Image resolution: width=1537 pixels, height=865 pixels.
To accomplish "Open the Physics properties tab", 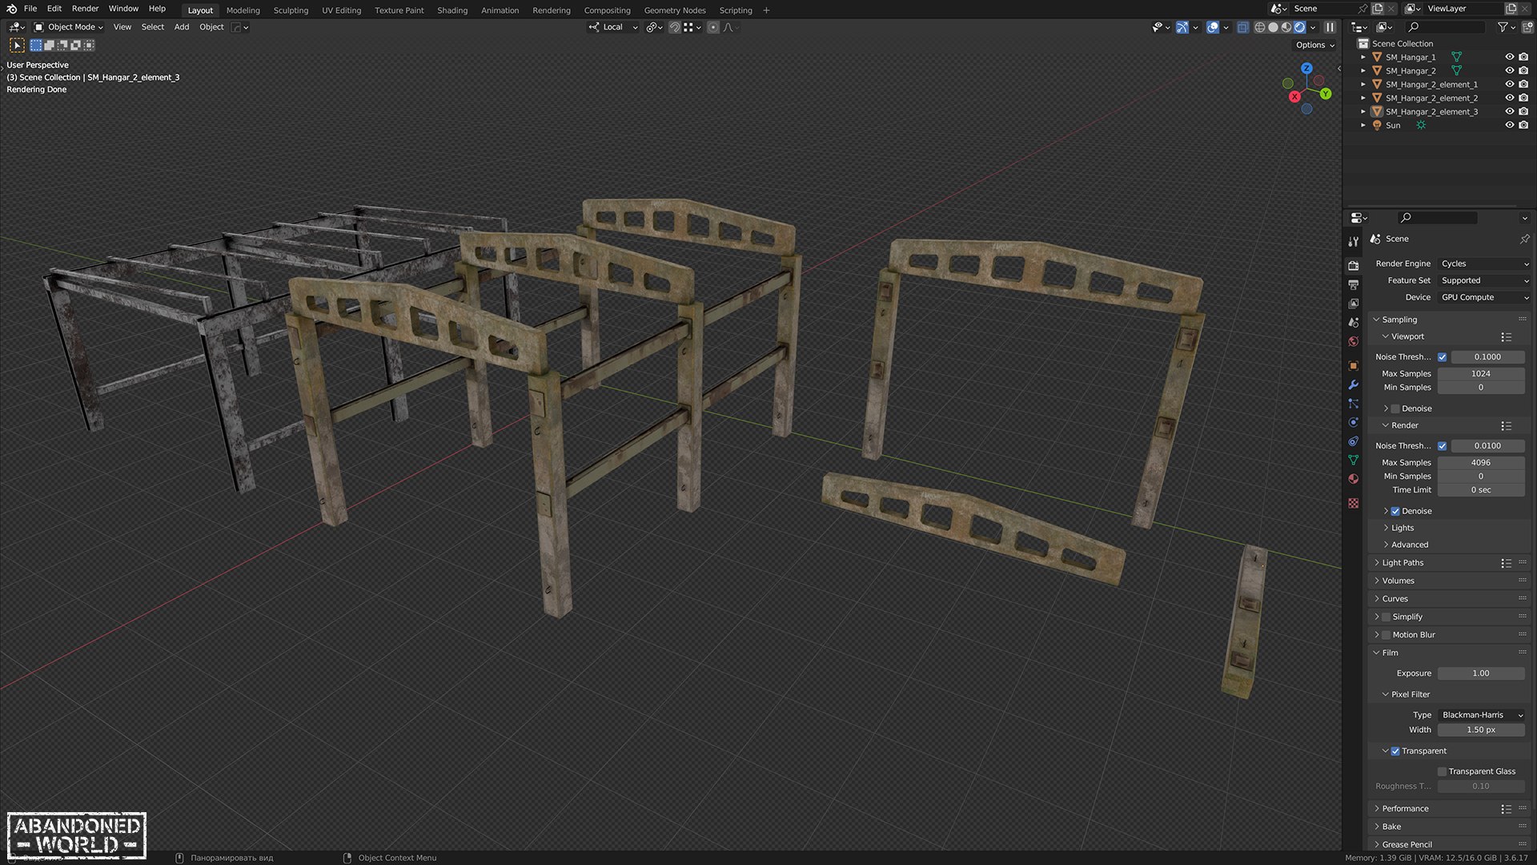I will point(1353,422).
